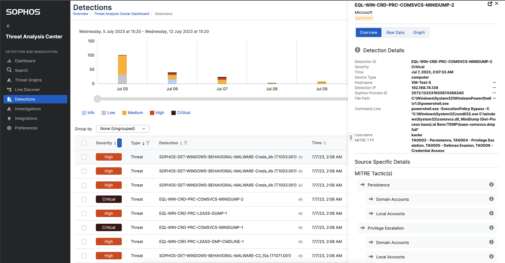Open the Threat Analysis Center Dashboard breadcrumb
This screenshot has height=263, width=505.
(122, 14)
